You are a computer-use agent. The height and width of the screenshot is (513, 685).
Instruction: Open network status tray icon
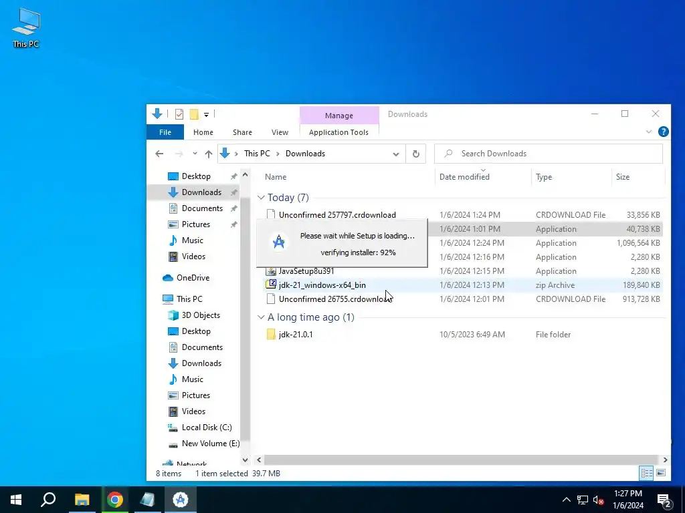[x=583, y=500]
